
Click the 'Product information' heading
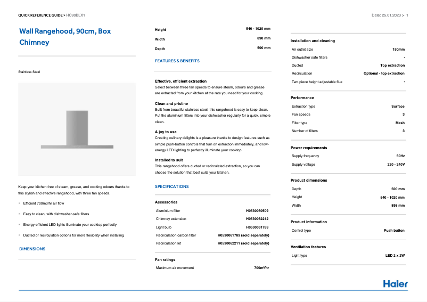[309, 222]
